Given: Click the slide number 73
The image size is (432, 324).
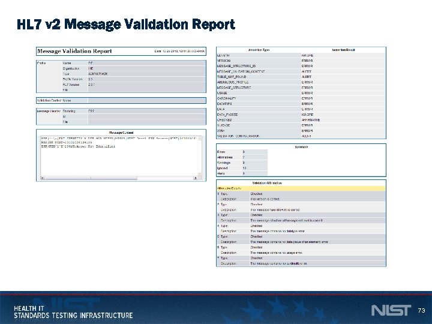Looking at the screenshot, I should (x=422, y=311).
